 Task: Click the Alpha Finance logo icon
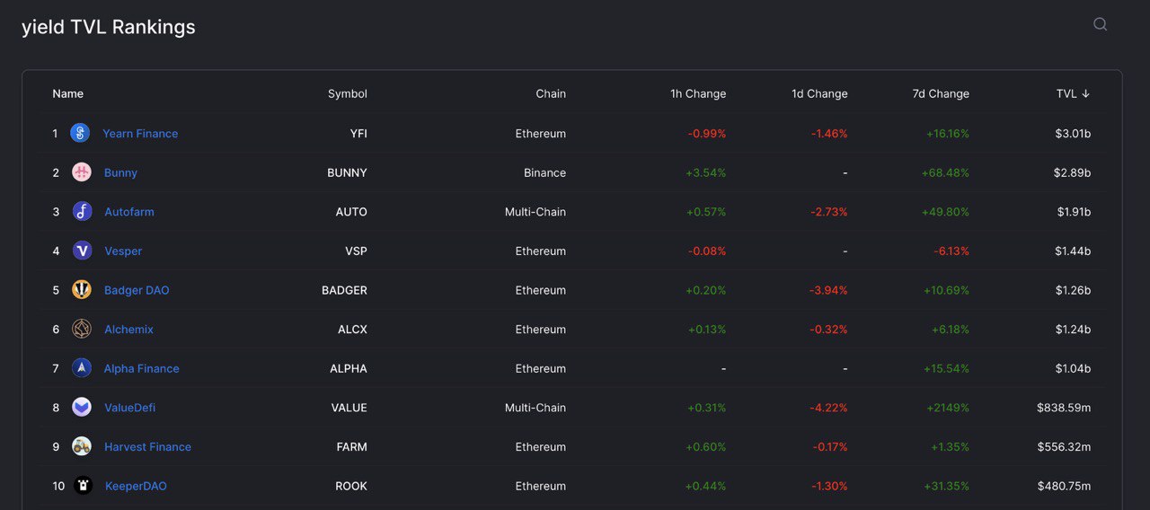(82, 368)
